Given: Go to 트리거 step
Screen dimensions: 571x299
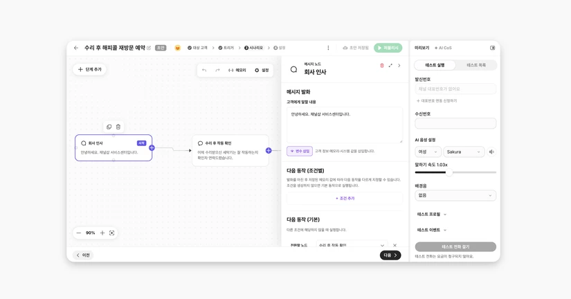Looking at the screenshot, I should (x=226, y=48).
